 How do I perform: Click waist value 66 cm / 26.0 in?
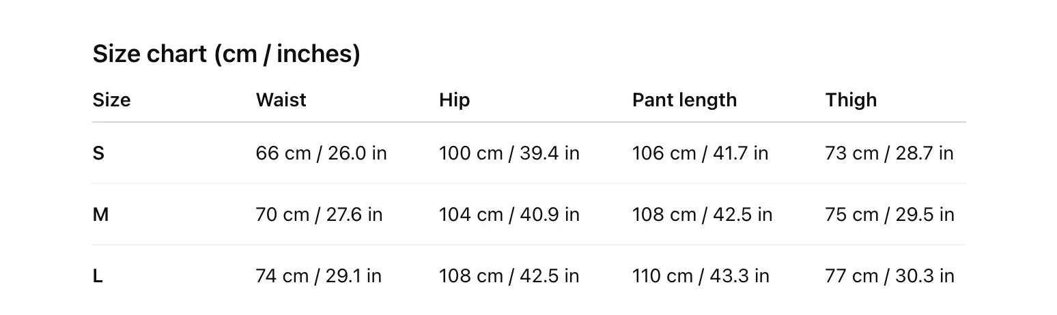tap(321, 153)
